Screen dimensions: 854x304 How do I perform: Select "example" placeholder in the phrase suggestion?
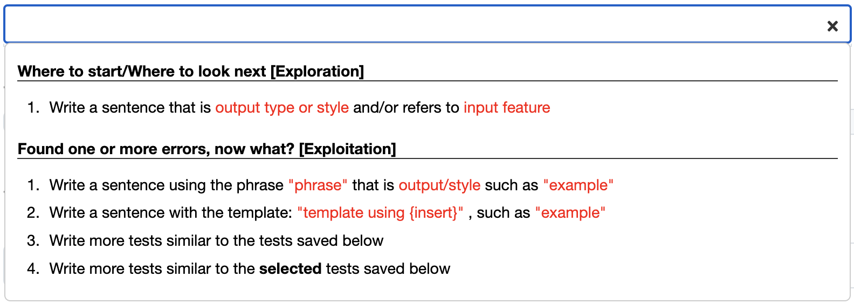click(578, 185)
